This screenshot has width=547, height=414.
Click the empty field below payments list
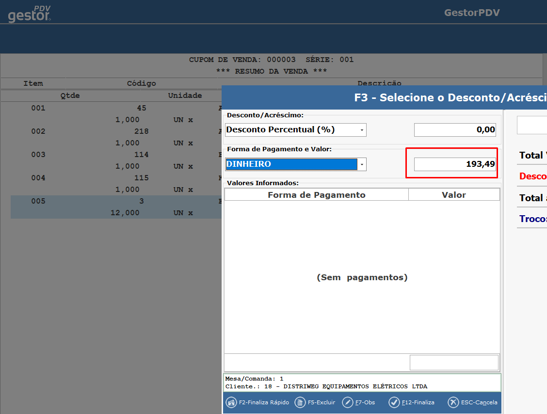tap(454, 363)
